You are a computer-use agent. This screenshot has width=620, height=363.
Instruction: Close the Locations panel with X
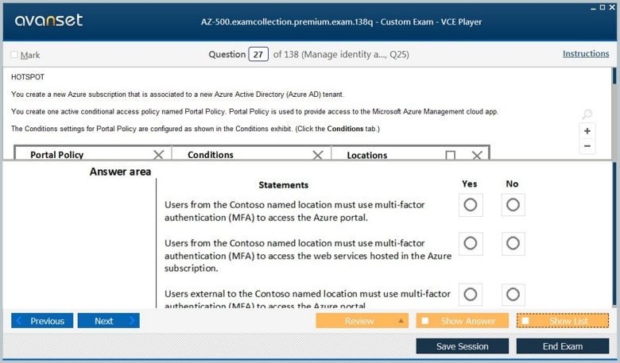[x=477, y=156]
